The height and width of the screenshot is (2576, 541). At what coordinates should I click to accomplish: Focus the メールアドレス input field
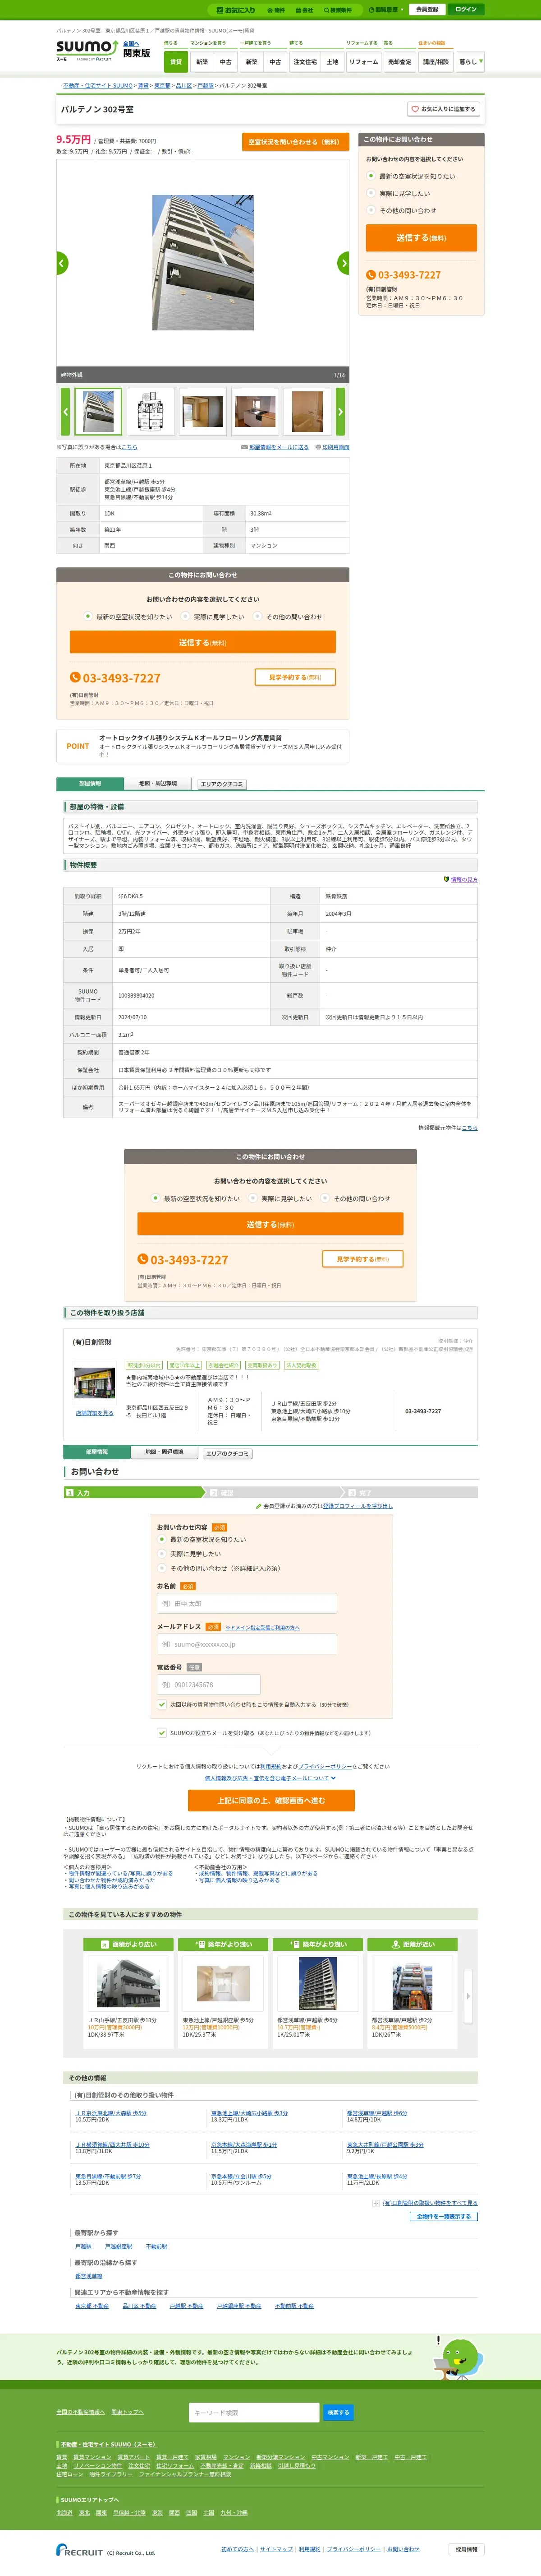(247, 1644)
